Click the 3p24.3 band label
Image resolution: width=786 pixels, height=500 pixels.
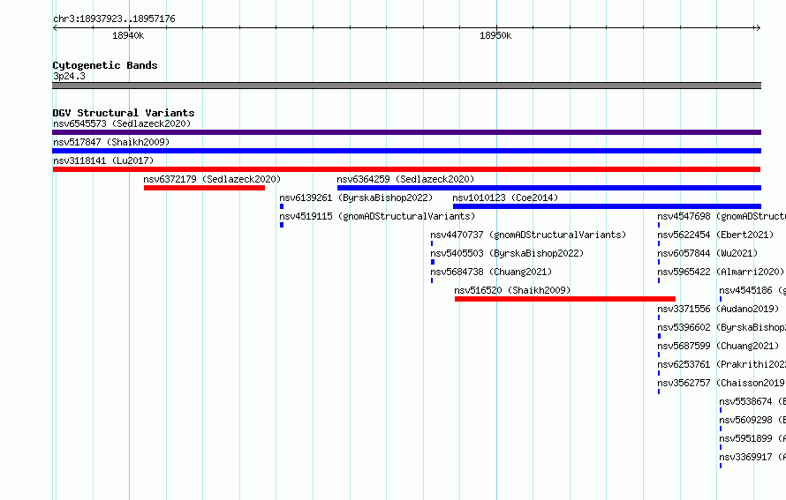pyautogui.click(x=69, y=76)
